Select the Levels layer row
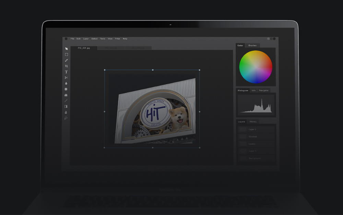Viewport: 343px width, 215px height. 256,144
